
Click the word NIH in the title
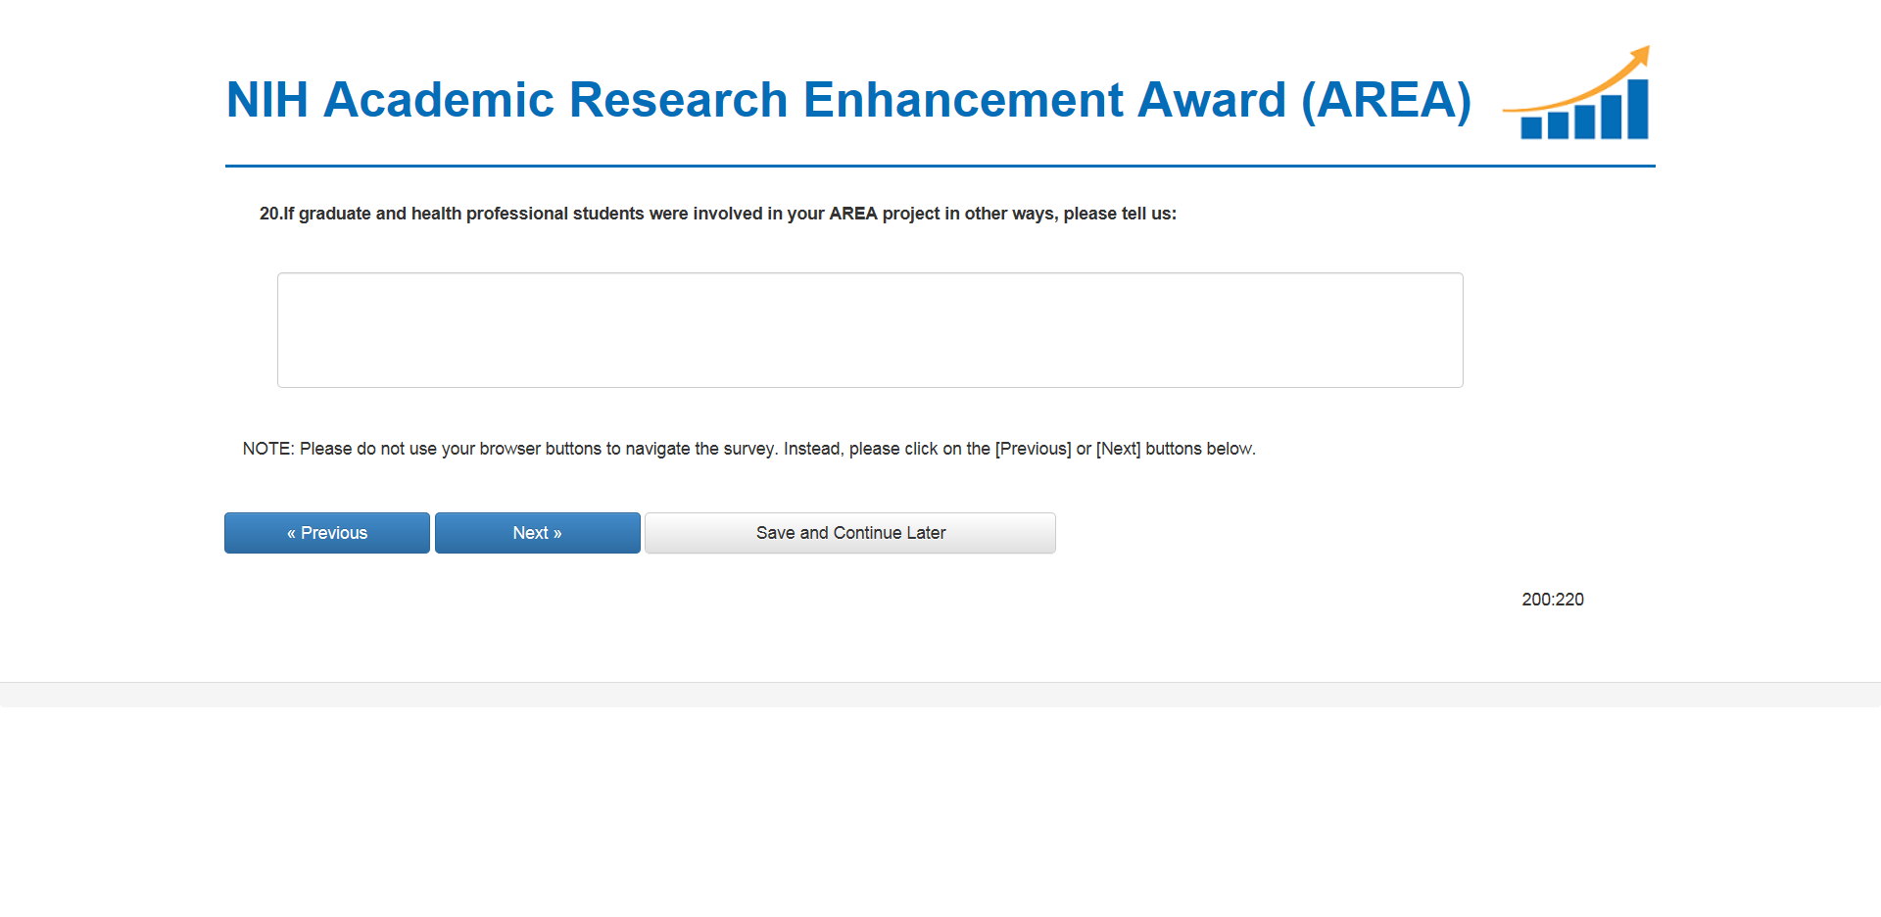266,100
